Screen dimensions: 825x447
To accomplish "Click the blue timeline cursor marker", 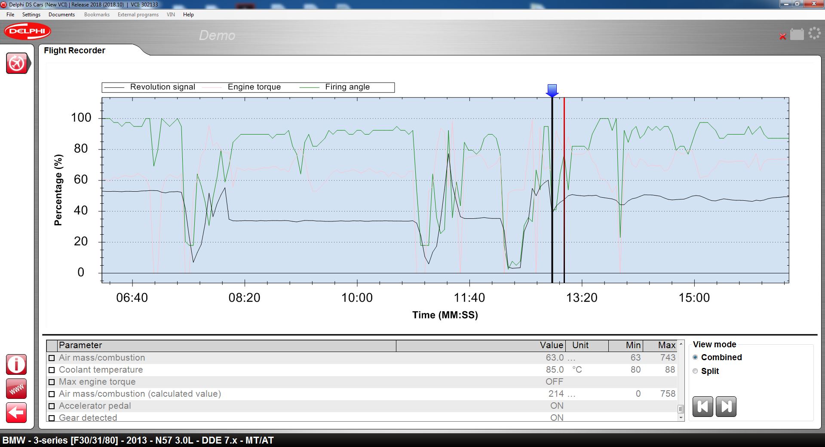I will tap(552, 90).
